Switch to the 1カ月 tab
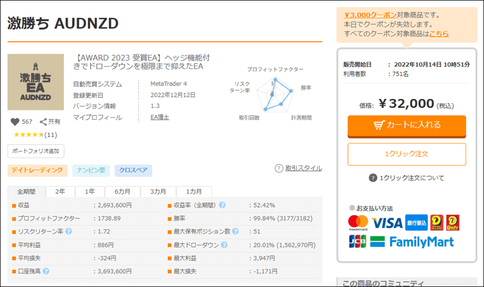The image size is (484, 287). tap(194, 191)
